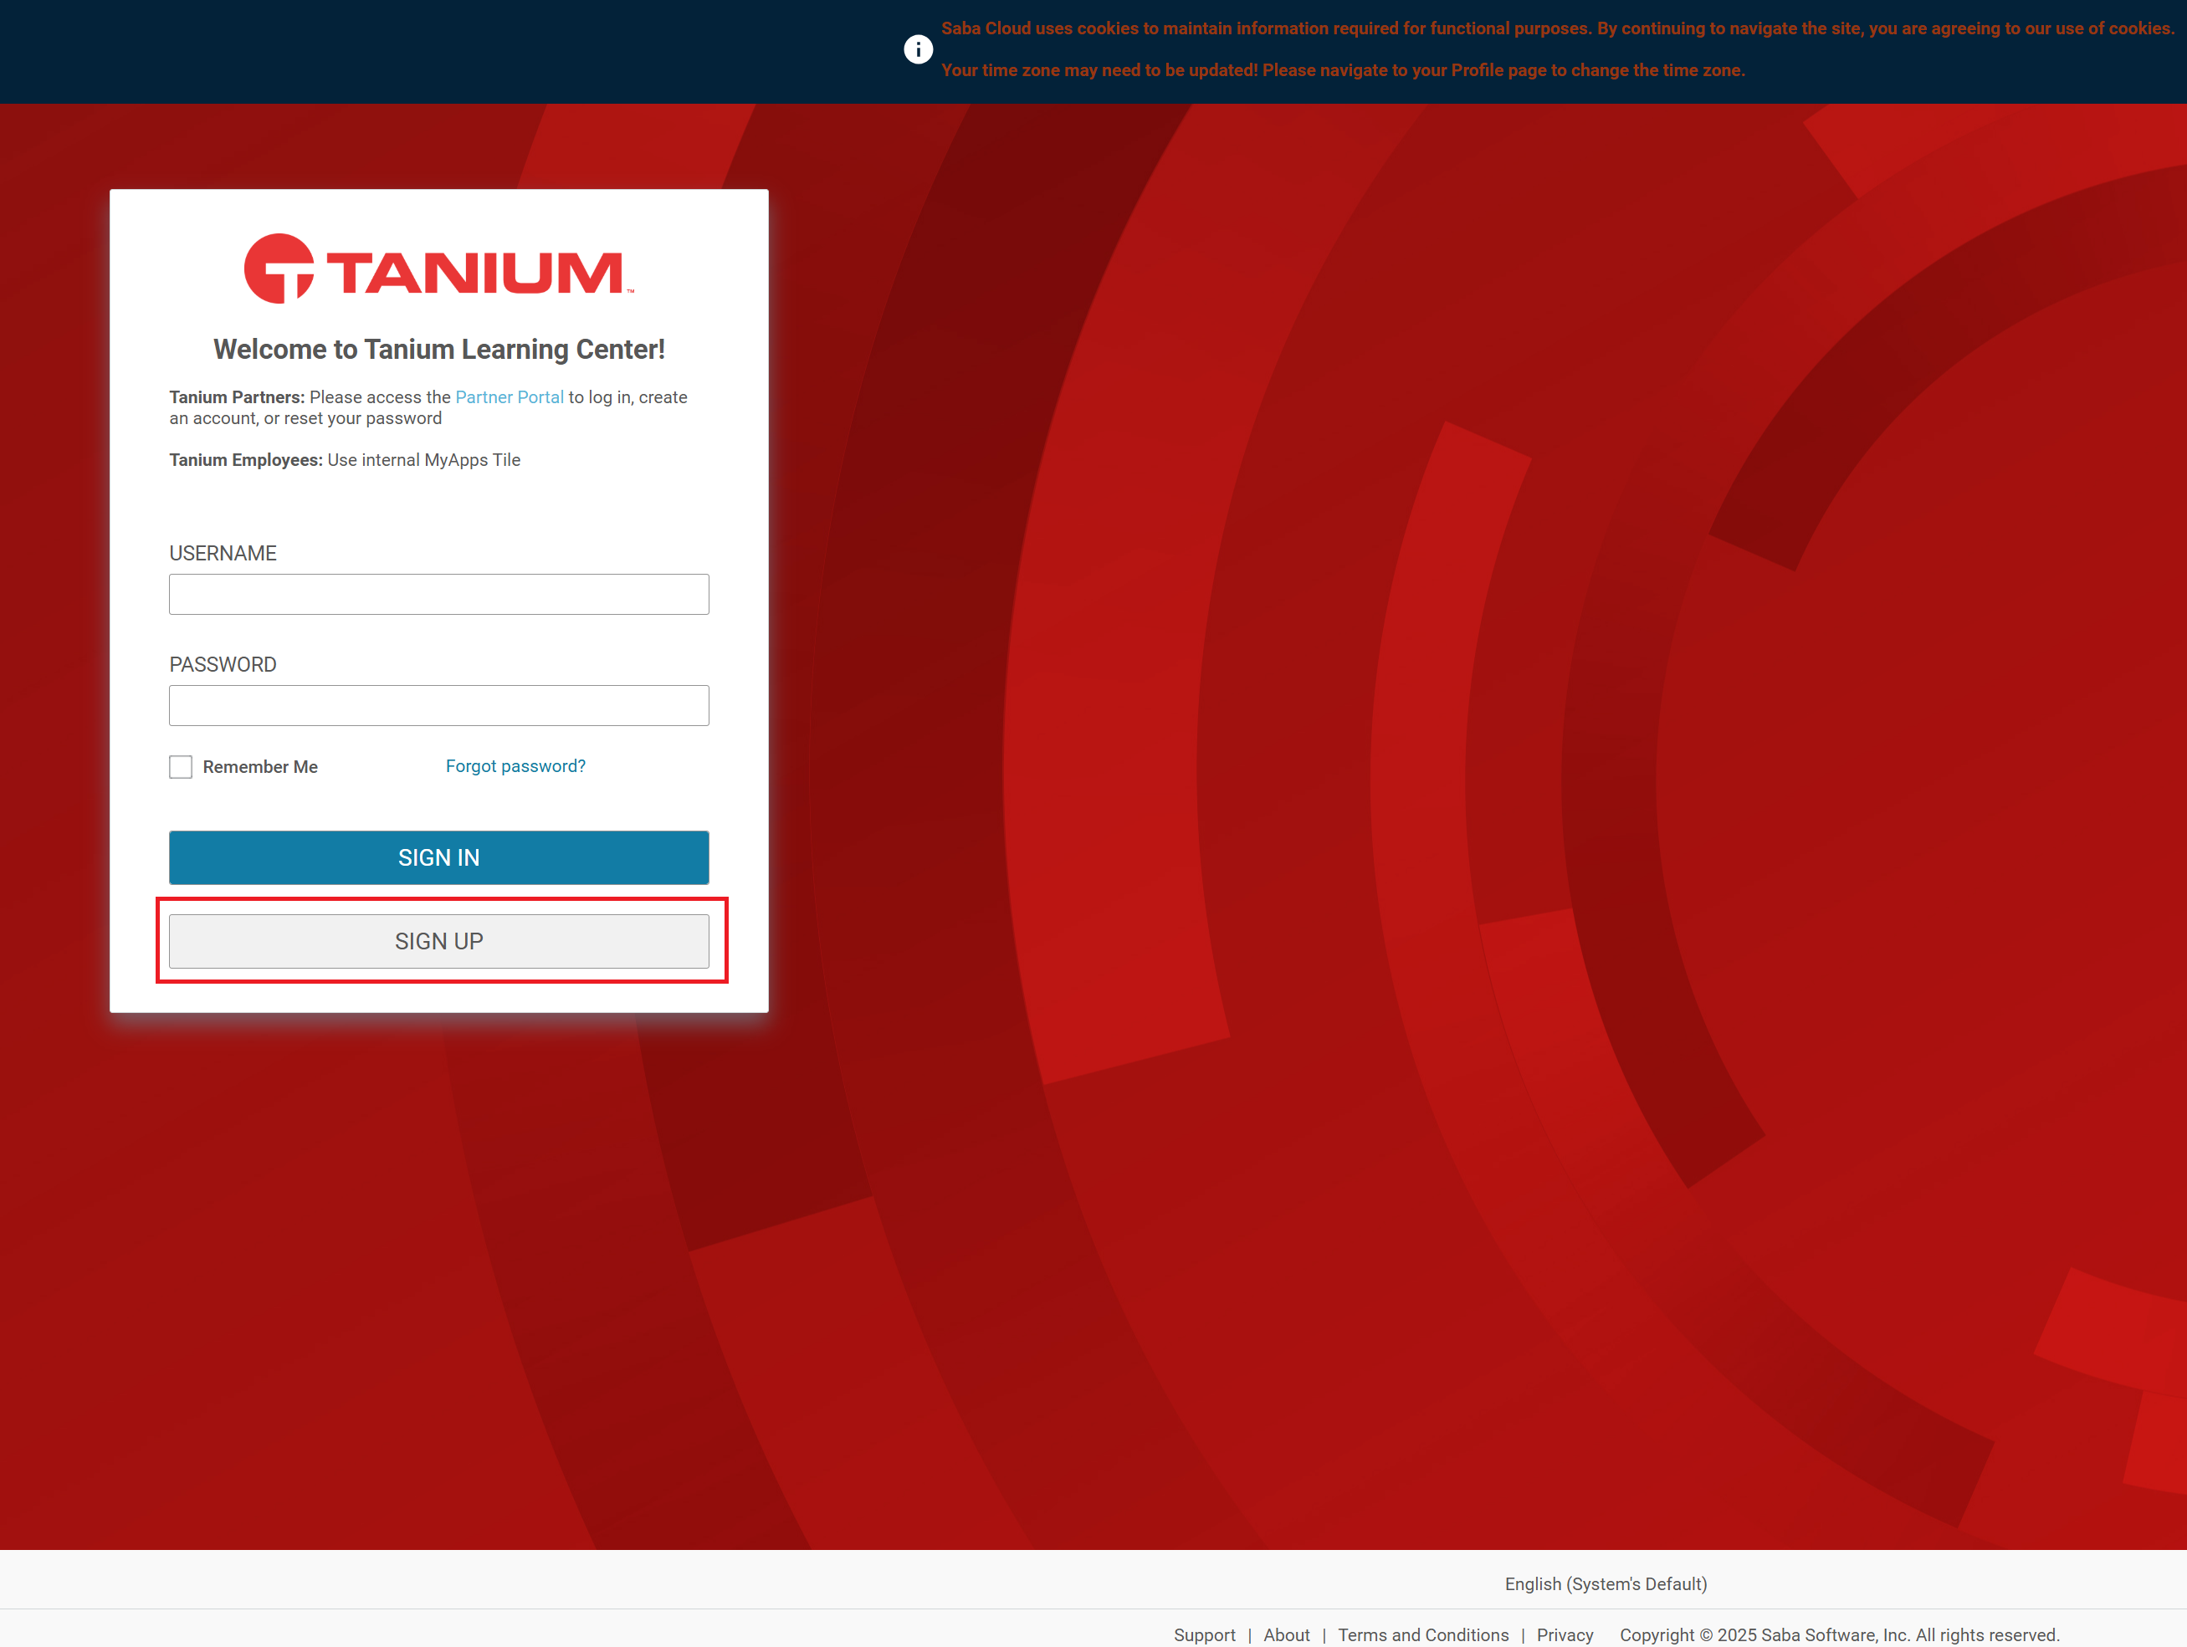Click the USERNAME label
2187x1647 pixels.
(223, 554)
